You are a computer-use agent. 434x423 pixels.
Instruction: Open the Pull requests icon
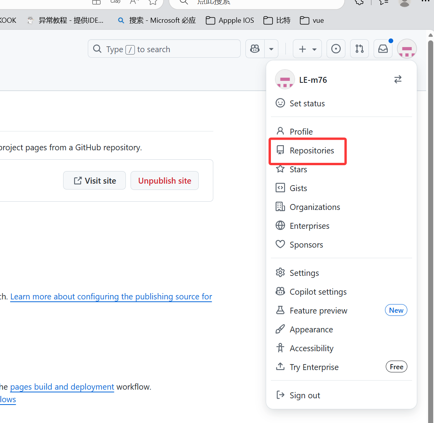tap(360, 49)
